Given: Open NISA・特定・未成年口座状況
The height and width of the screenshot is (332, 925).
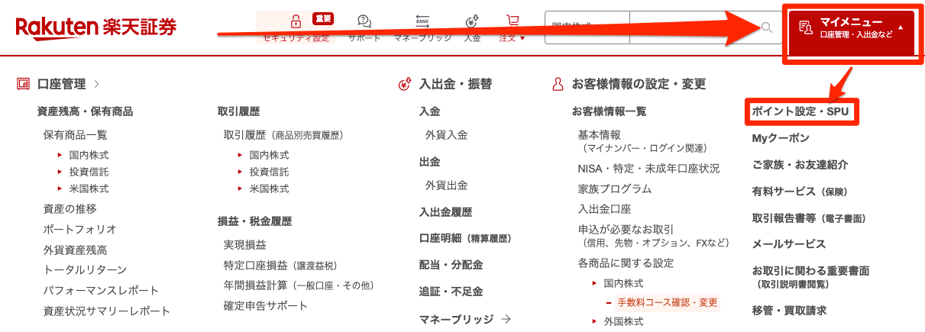Looking at the screenshot, I should click(648, 168).
